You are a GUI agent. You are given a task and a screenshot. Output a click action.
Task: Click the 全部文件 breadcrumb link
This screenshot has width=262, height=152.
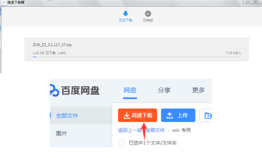point(155,130)
